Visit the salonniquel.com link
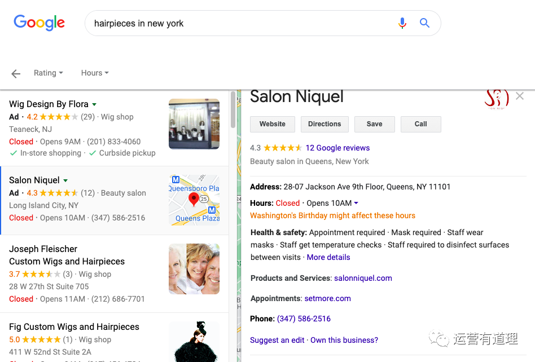This screenshot has width=535, height=362. [x=363, y=278]
